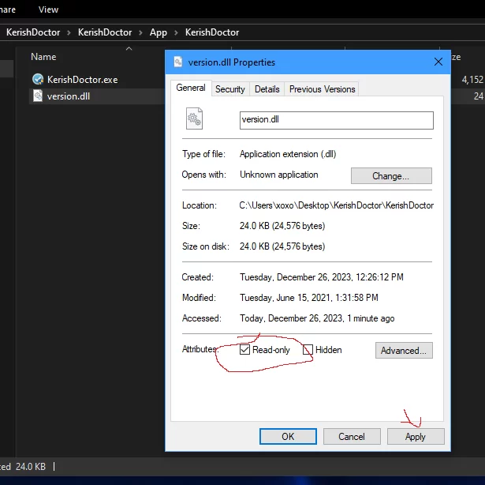
Task: Switch to the General tab
Action: tap(191, 88)
